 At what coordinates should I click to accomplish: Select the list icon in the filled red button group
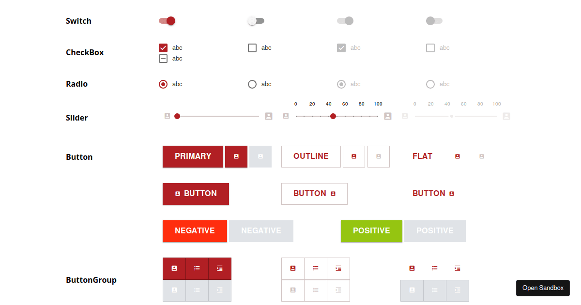(197, 268)
